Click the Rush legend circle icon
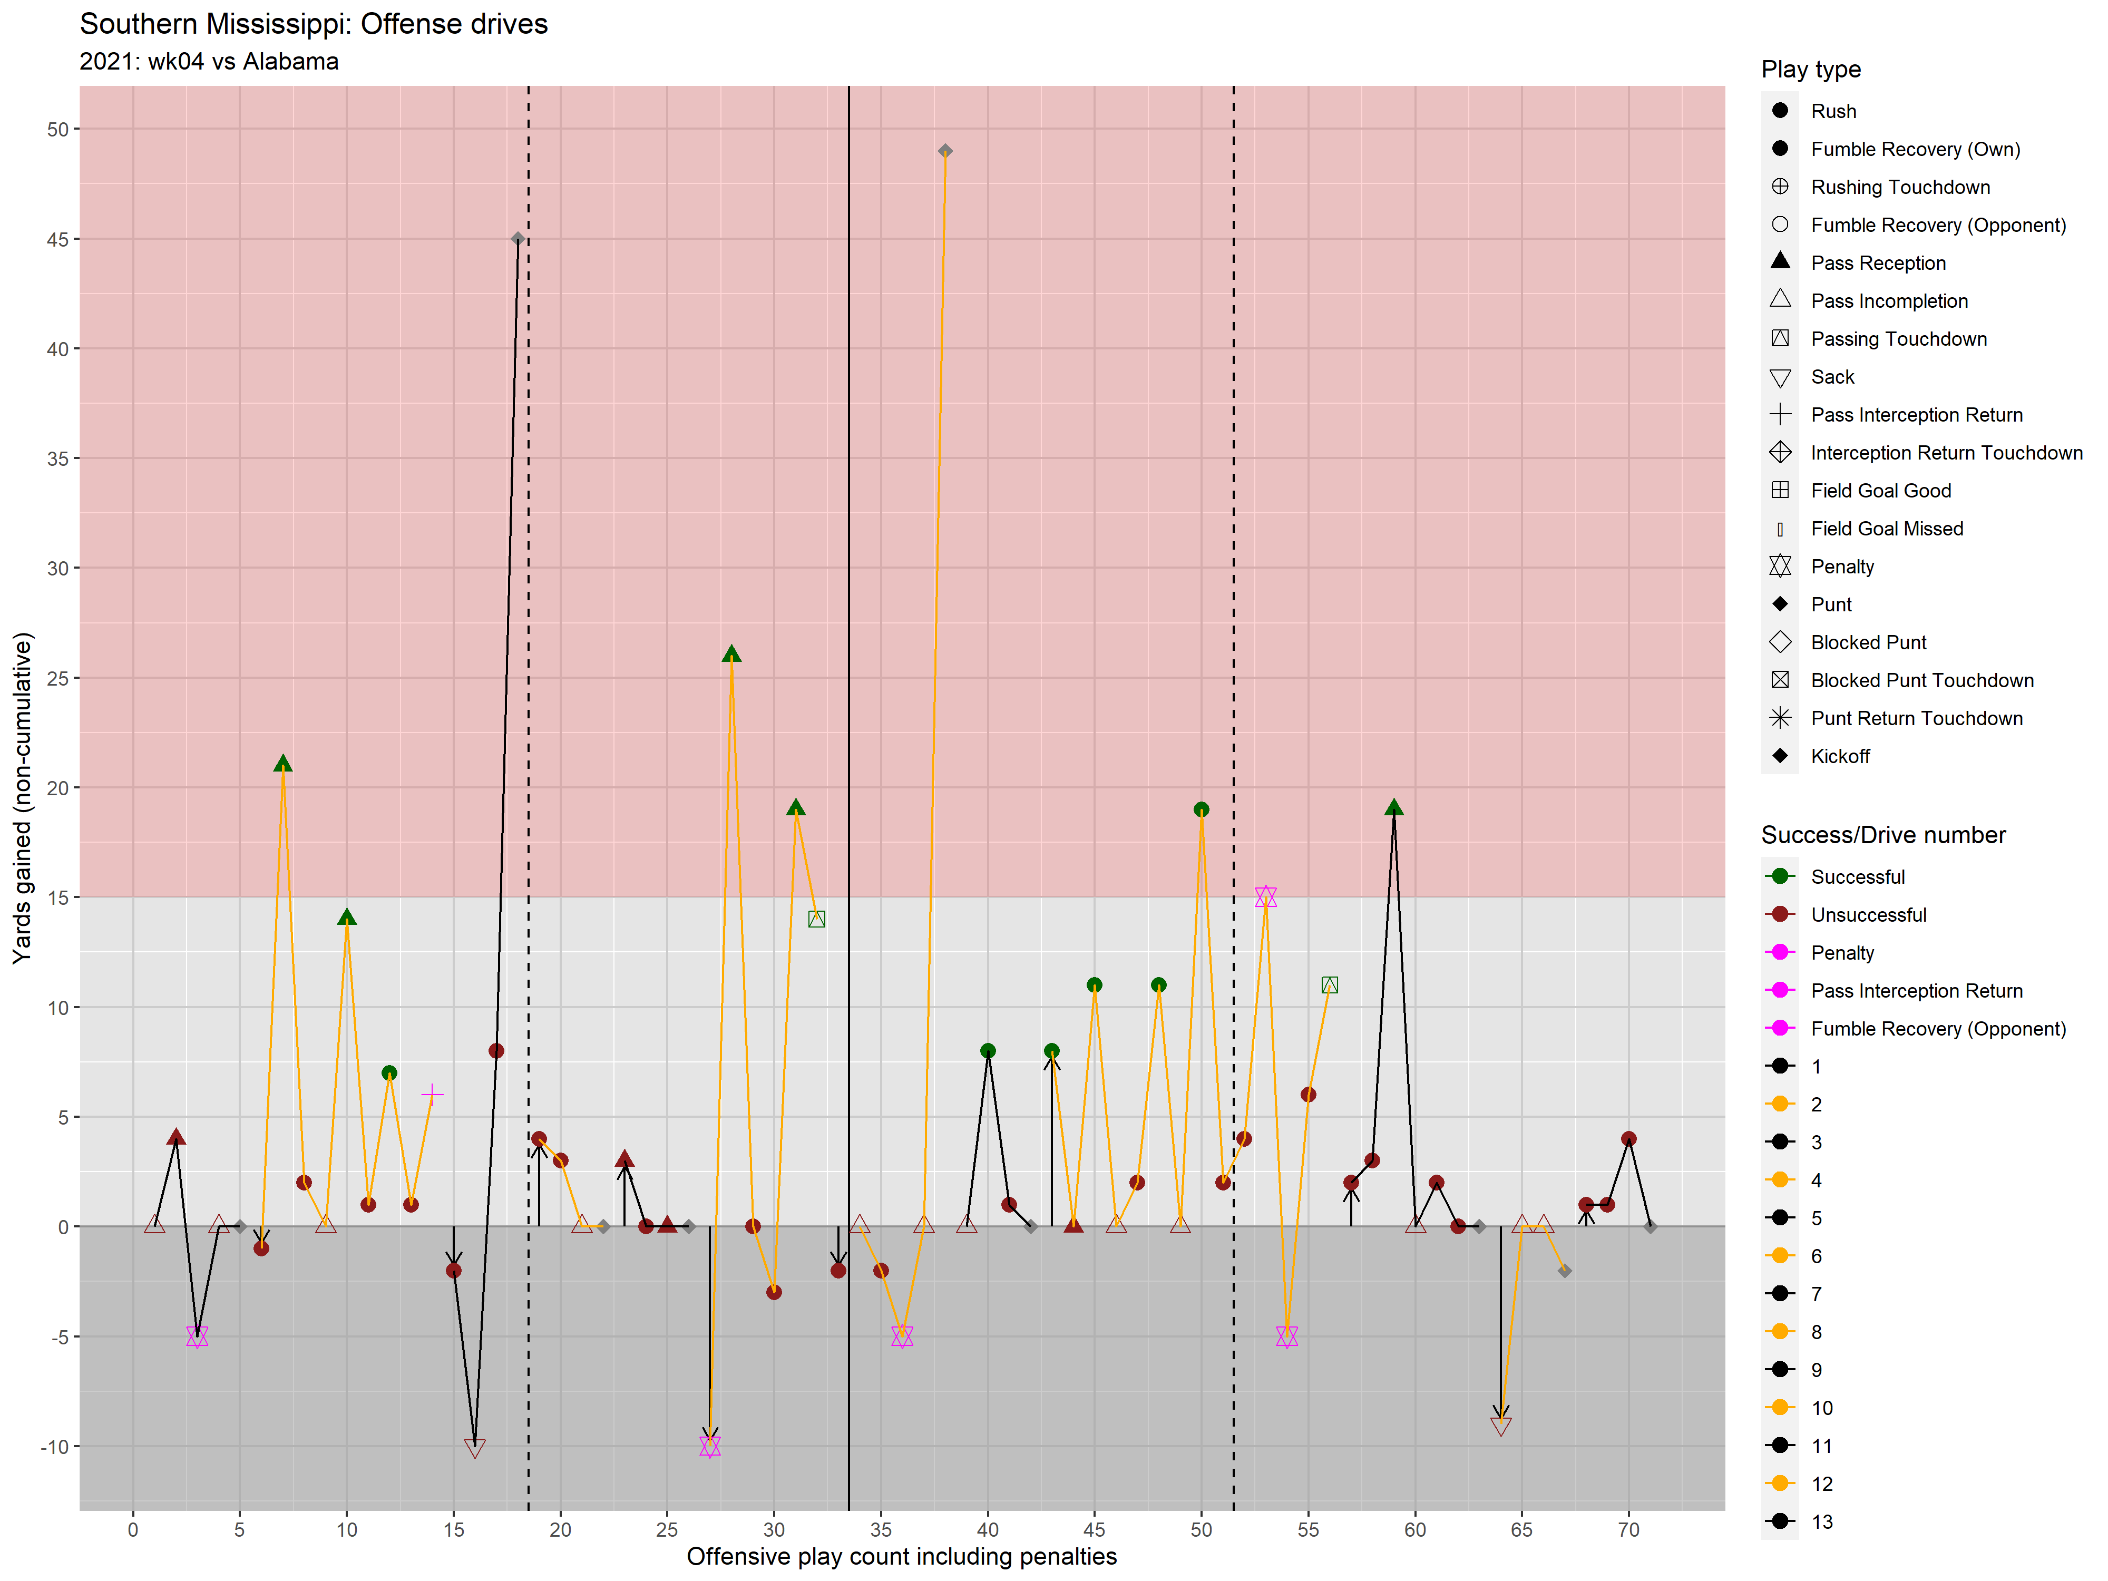 pos(1779,111)
